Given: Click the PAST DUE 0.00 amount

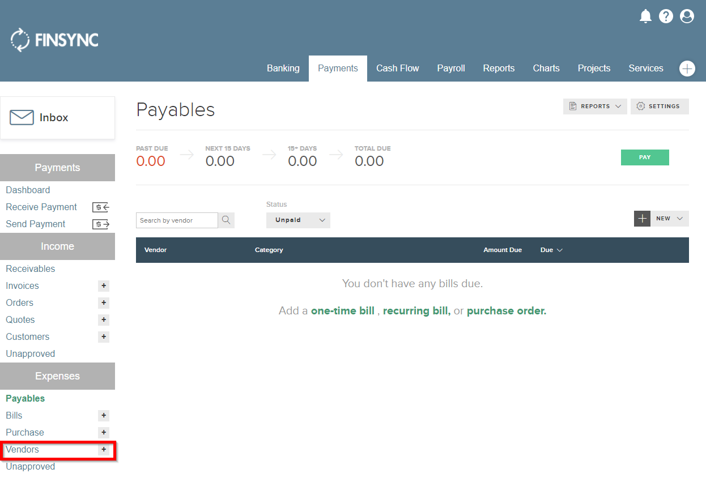Looking at the screenshot, I should click(x=151, y=161).
